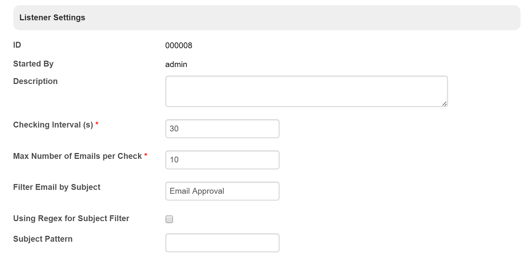Grab the Description textarea resize handle
Screen dimensions: 529x258
[x=444, y=103]
